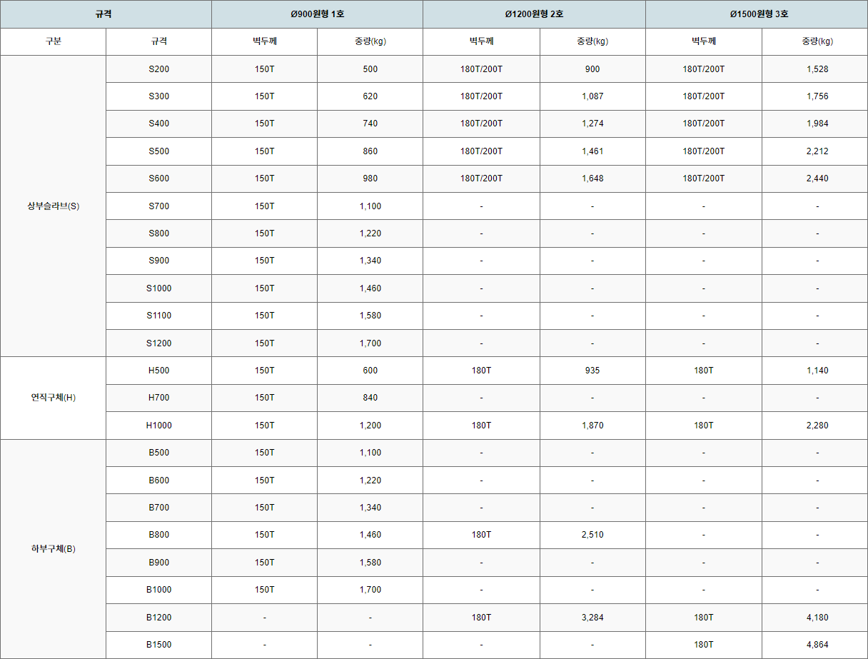
Task: Select the S400 spec cell
Action: [x=158, y=124]
